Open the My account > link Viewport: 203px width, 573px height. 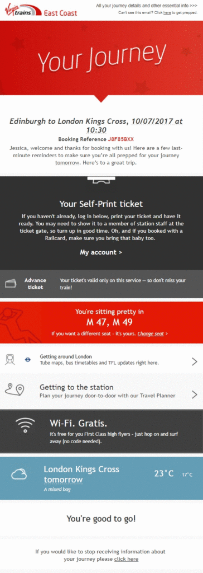(101, 252)
